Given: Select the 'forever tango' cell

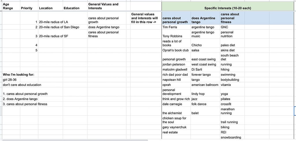Looking at the screenshot, I should (205, 75).
